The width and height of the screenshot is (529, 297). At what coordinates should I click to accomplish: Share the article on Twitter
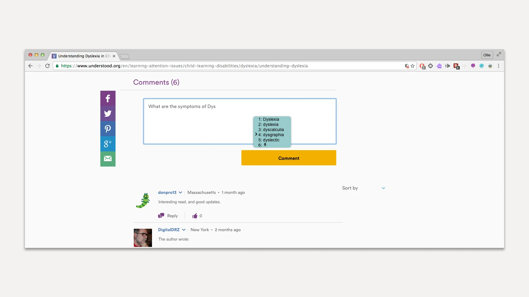point(108,113)
